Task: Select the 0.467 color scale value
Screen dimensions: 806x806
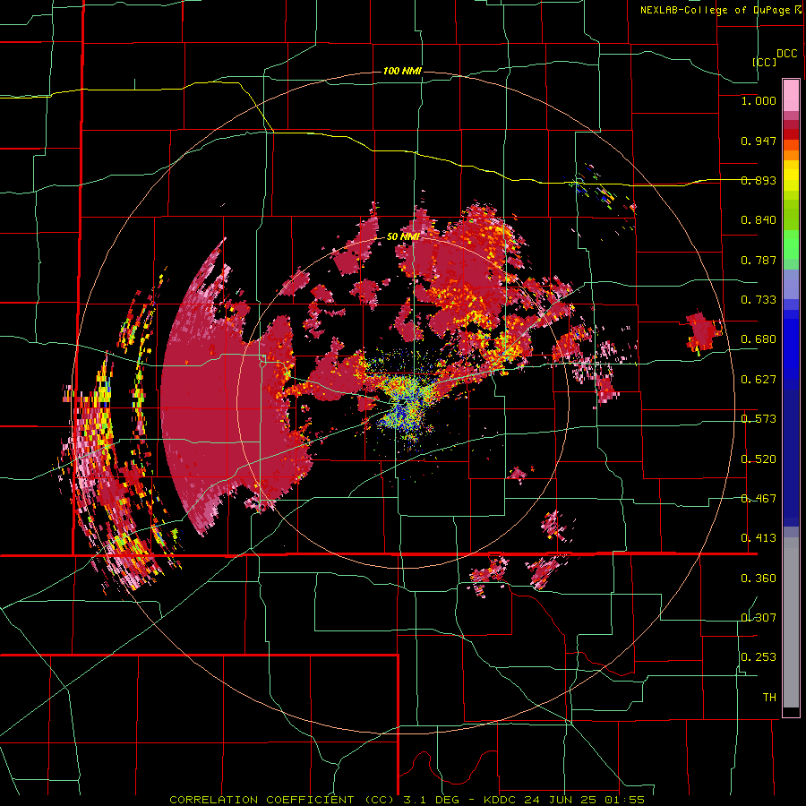Action: pos(759,499)
